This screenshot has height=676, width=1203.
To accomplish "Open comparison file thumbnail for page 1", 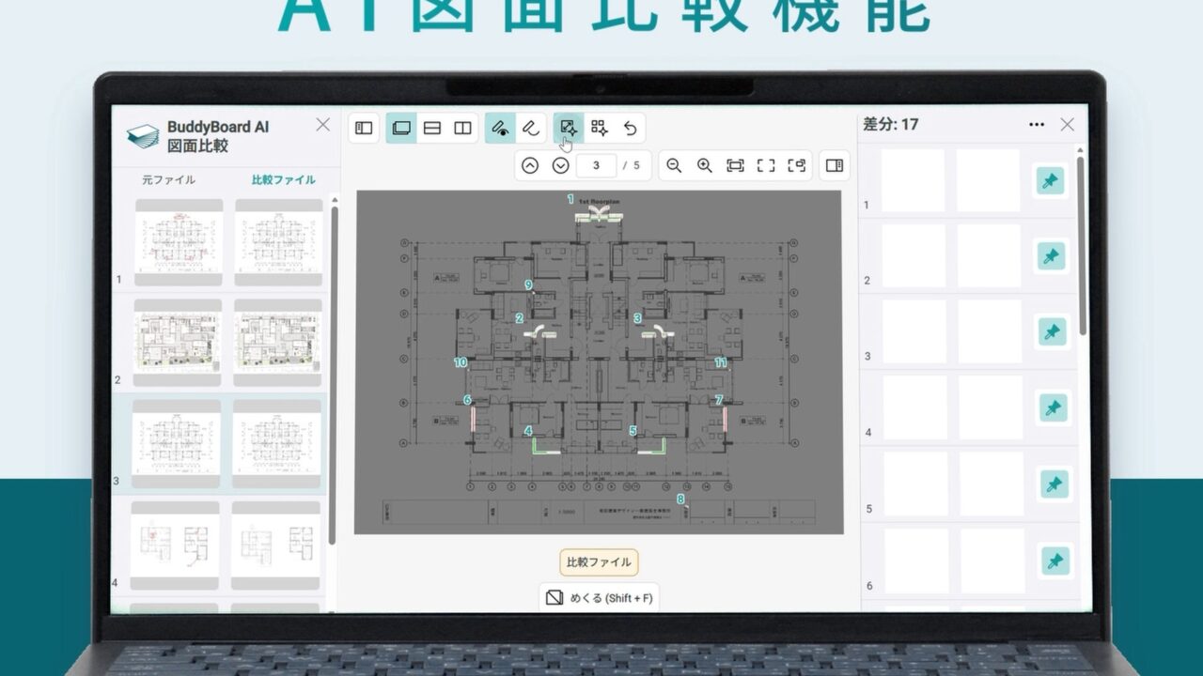I will click(278, 242).
